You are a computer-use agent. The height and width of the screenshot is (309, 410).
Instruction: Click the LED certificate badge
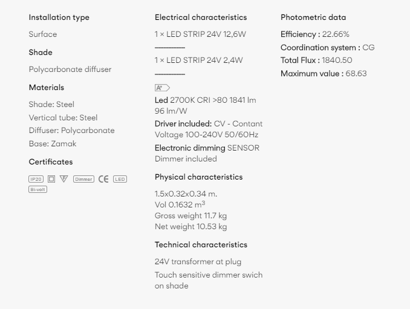pyautogui.click(x=120, y=179)
